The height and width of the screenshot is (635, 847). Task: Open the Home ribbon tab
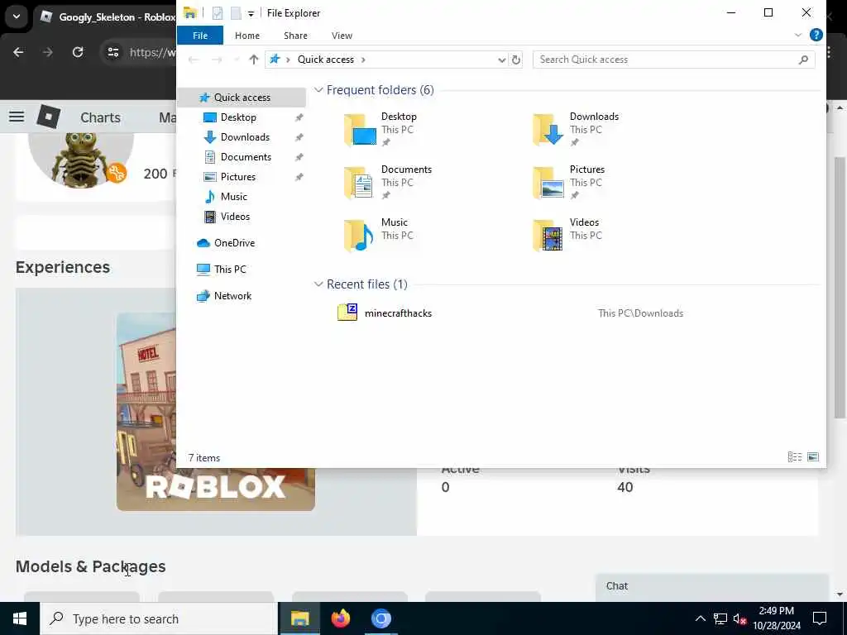pyautogui.click(x=246, y=36)
